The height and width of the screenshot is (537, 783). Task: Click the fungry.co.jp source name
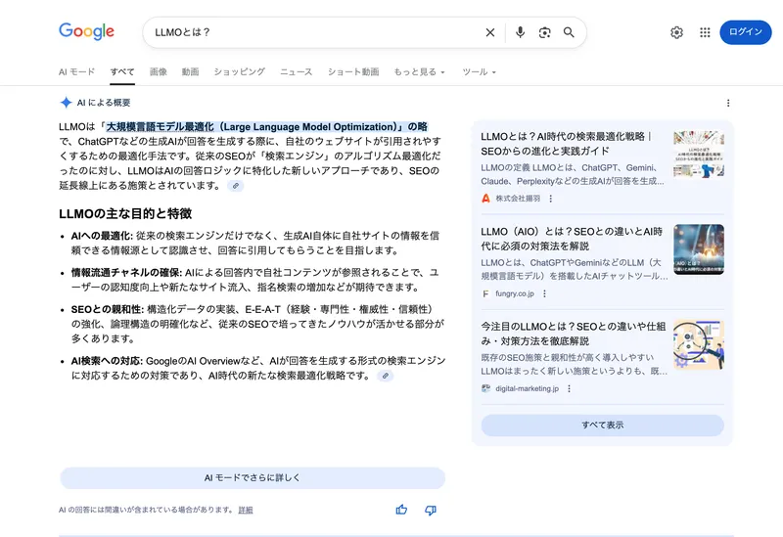[515, 293]
